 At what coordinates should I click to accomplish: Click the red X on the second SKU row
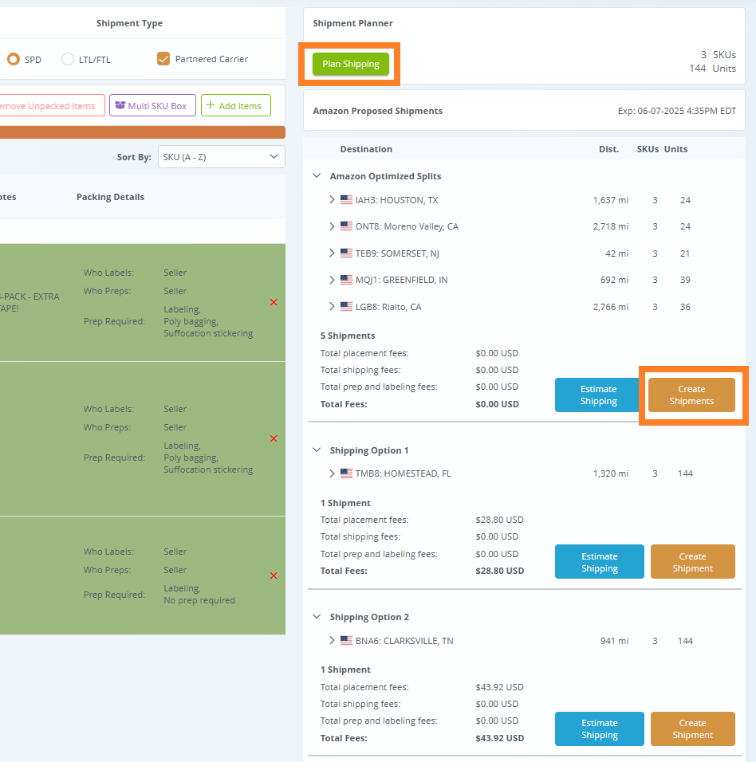[274, 438]
